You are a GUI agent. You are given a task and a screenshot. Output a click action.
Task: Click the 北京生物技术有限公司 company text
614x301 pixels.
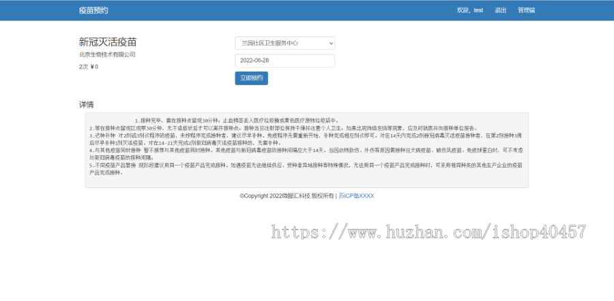107,54
